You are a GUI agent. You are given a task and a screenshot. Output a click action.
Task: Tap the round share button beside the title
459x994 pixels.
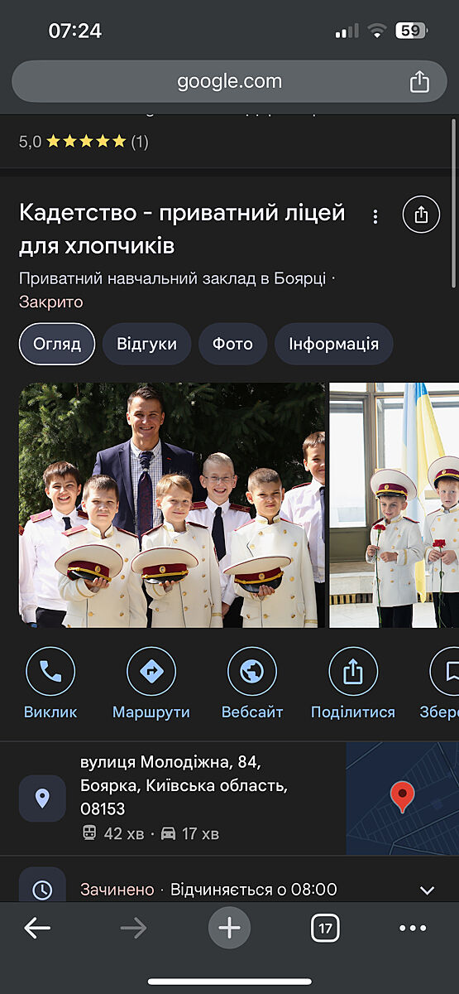point(421,215)
